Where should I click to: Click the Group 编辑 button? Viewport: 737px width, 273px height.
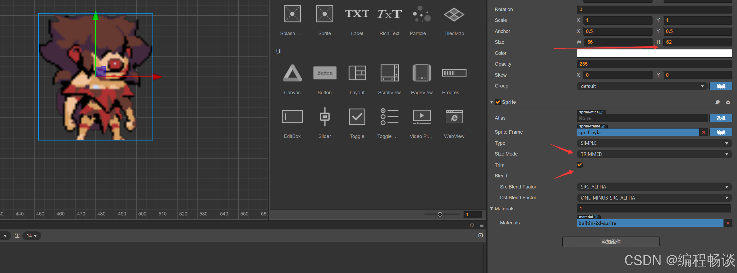[x=721, y=86]
